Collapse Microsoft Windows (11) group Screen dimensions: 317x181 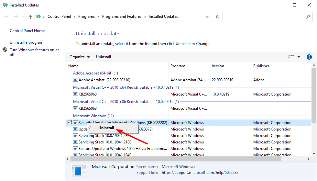[x=93, y=116]
